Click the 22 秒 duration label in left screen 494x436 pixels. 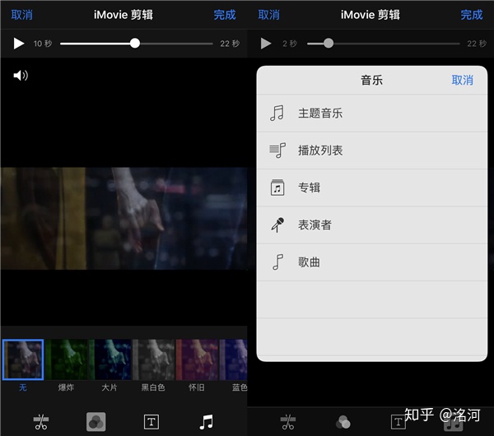230,44
